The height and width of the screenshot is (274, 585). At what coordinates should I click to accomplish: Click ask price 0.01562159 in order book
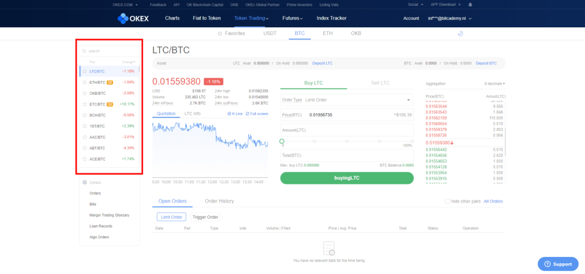tap(435, 118)
